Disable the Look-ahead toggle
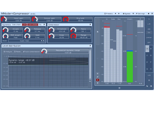Image resolution: width=154 pixels, height=139 pixels. (x=33, y=25)
